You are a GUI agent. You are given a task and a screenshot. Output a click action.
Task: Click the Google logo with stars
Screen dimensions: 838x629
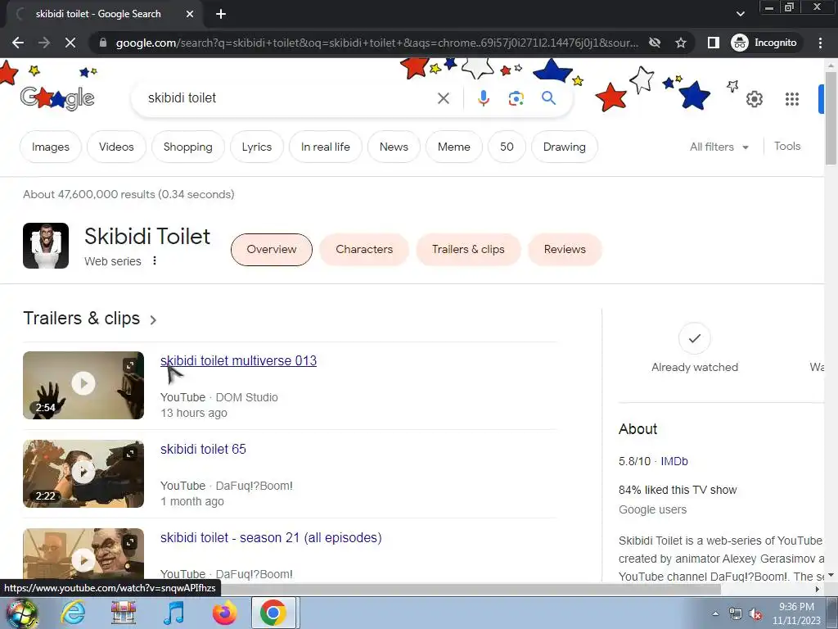(57, 98)
